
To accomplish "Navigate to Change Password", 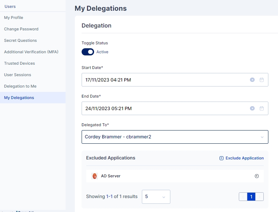I will (x=21, y=29).
